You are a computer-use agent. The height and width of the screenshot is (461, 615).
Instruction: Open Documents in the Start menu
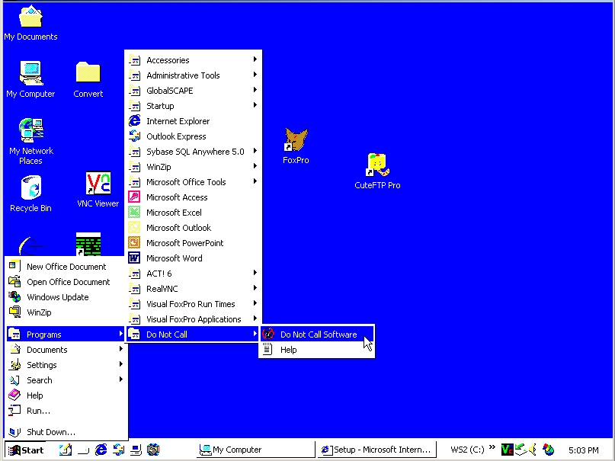point(66,349)
